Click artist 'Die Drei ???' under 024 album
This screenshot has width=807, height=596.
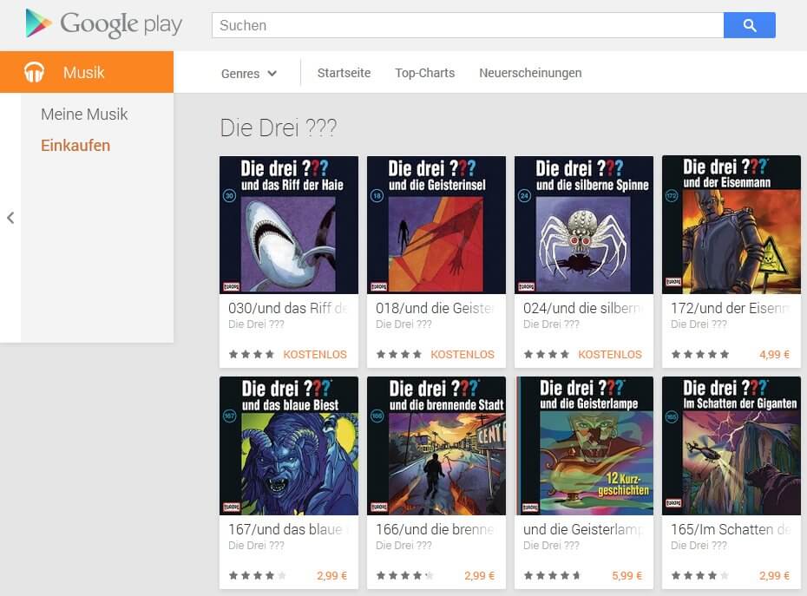[551, 324]
